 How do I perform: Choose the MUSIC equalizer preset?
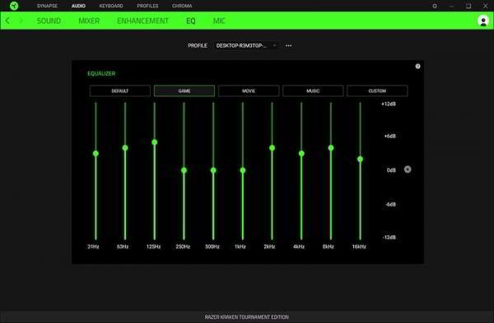click(313, 91)
